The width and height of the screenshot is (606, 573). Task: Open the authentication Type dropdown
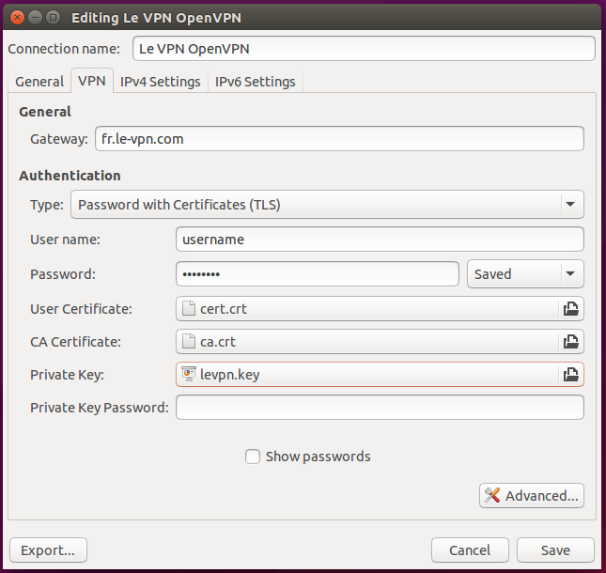[327, 205]
